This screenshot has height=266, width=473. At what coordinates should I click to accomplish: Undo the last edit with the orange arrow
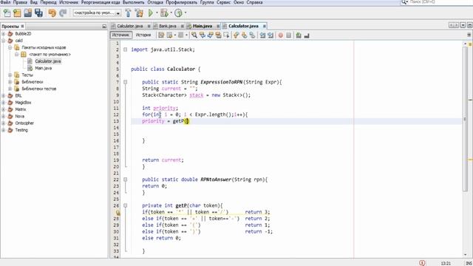[x=52, y=13]
